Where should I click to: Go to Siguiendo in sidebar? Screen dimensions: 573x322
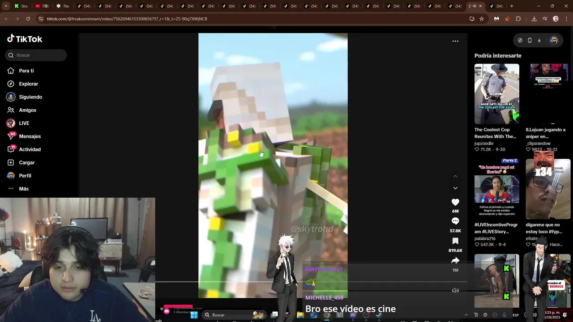tap(25, 97)
